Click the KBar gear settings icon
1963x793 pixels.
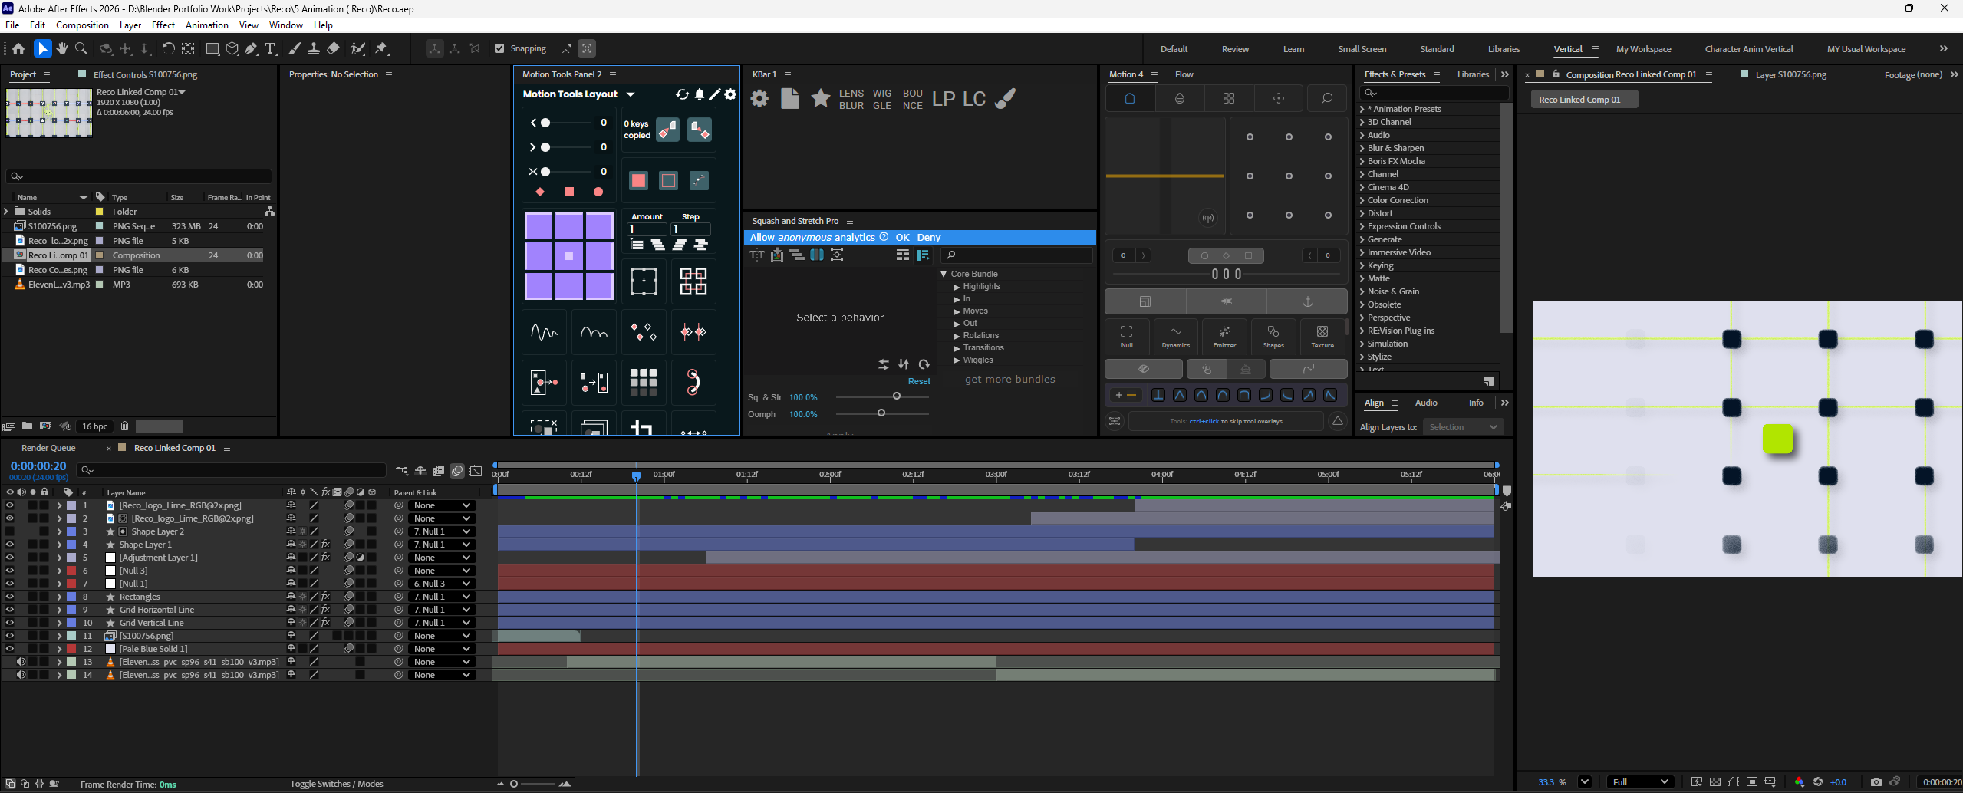click(x=759, y=99)
